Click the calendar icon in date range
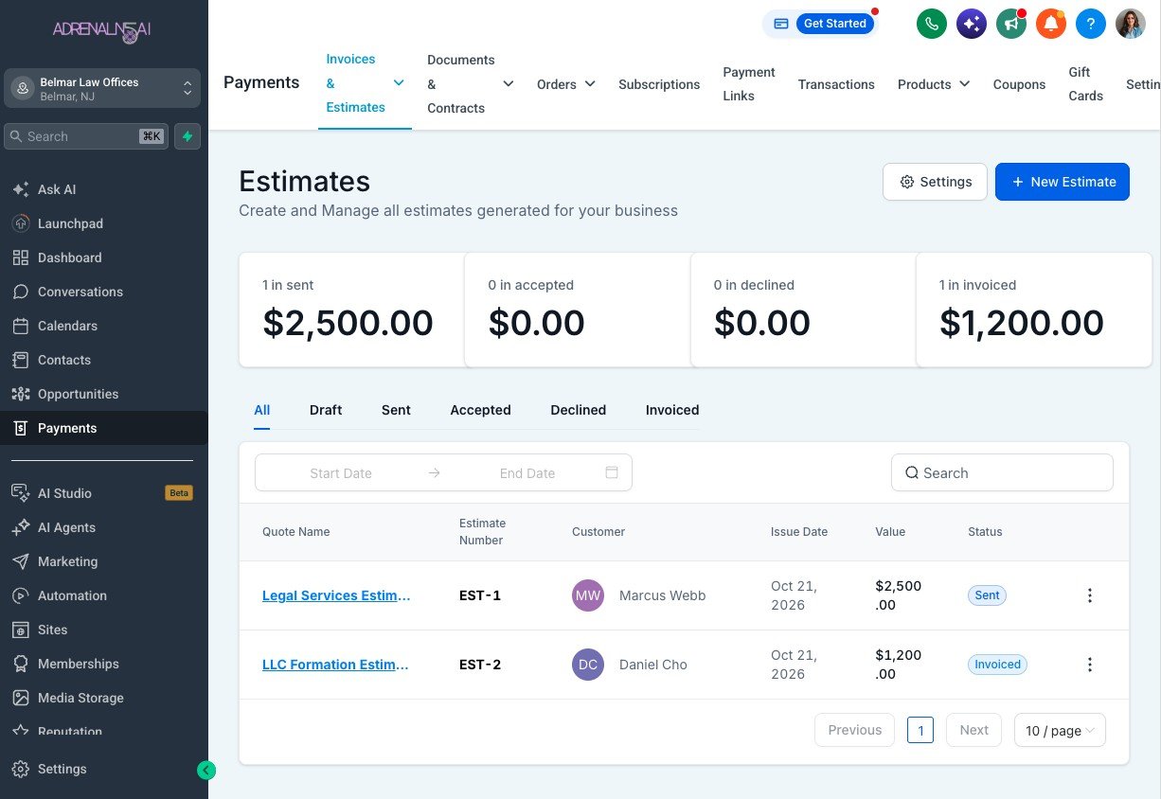This screenshot has height=799, width=1161. tap(612, 472)
